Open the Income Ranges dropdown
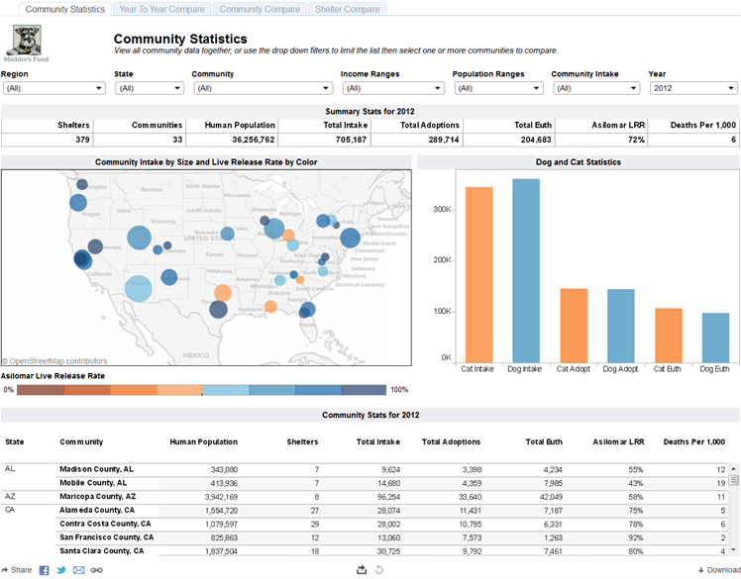Screen dimensions: 741x579 pyautogui.click(x=393, y=88)
